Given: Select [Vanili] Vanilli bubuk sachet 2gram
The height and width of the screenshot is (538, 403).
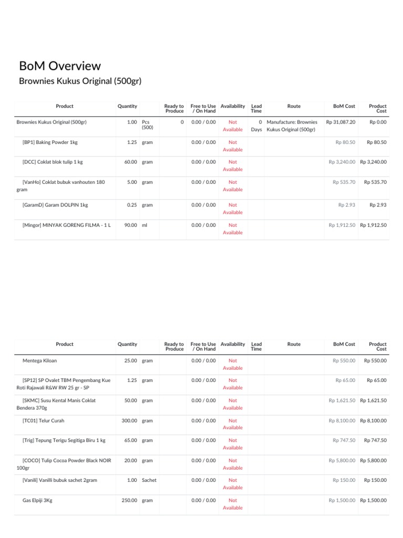Looking at the screenshot, I should click(60, 480).
